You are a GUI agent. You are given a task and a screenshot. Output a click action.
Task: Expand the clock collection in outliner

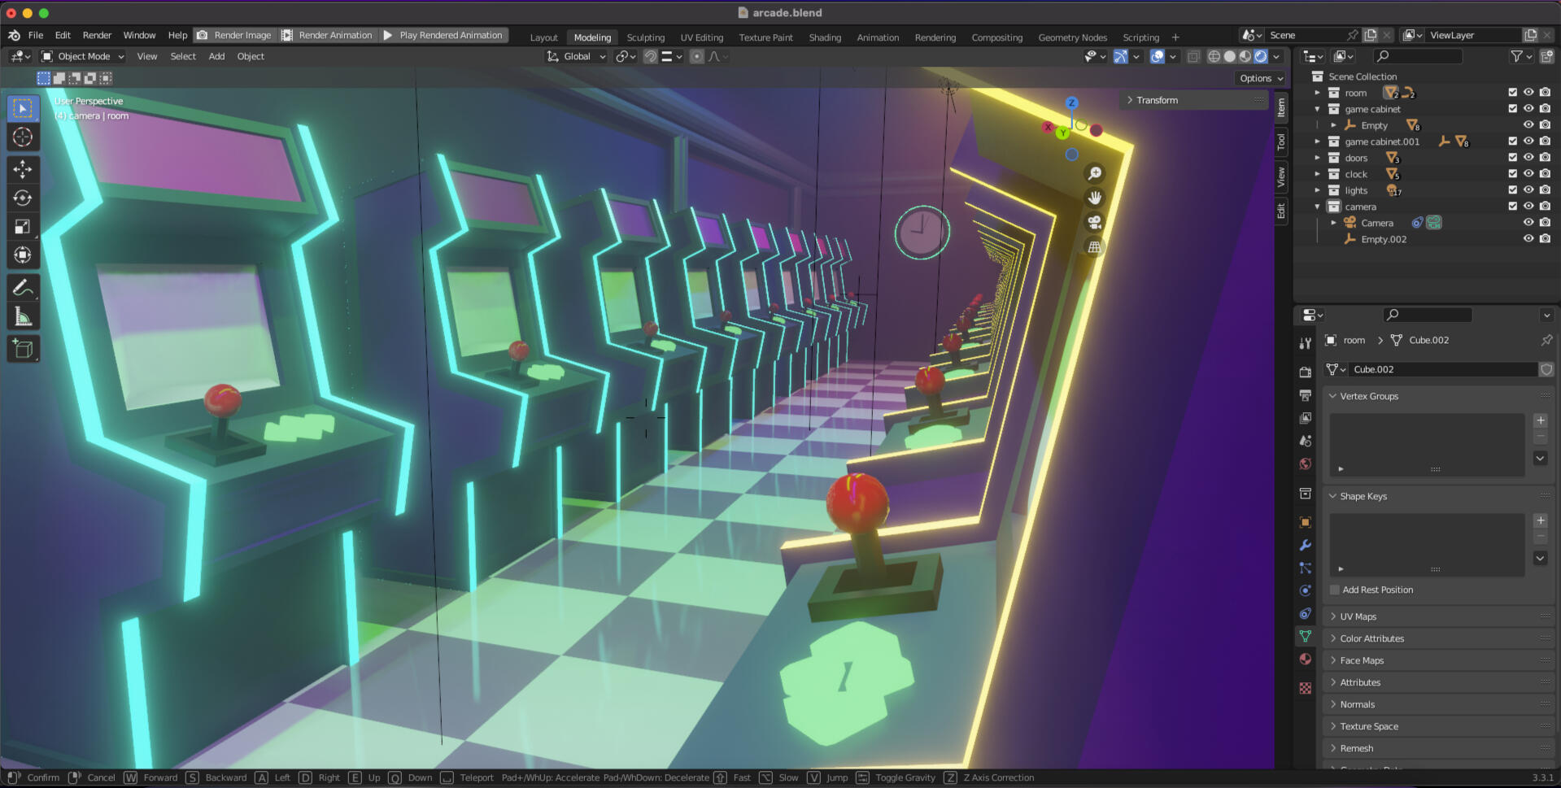1318,174
